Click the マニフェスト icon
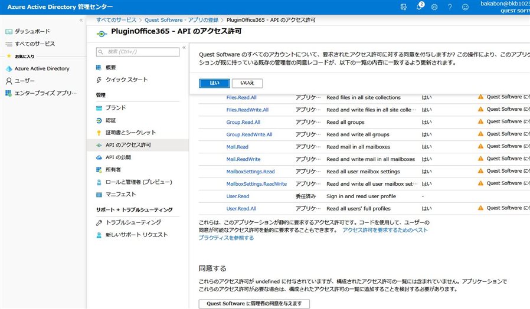 coord(99,195)
